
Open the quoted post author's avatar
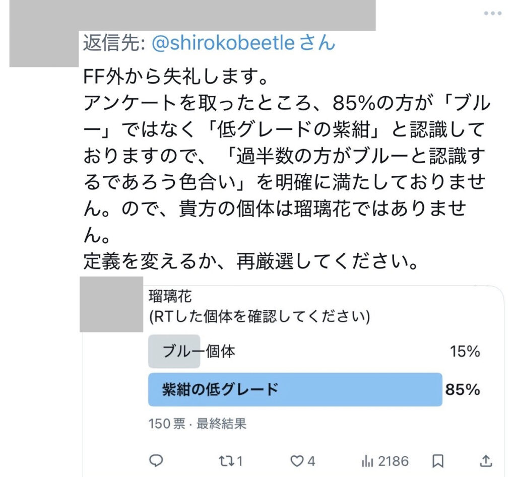[x=111, y=304]
